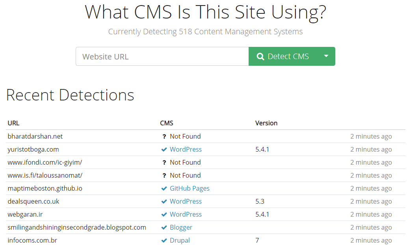Click the checkmark icon beside Blogger
The width and height of the screenshot is (407, 245).
tap(164, 227)
